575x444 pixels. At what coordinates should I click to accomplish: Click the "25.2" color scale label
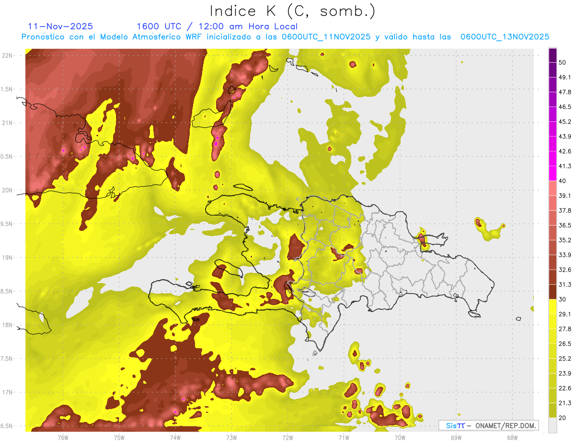(565, 359)
